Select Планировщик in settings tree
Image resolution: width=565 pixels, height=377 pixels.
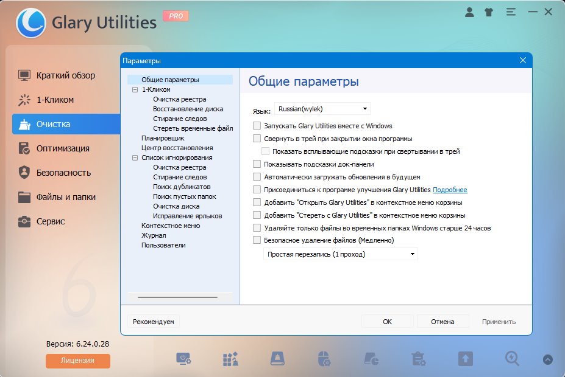click(163, 138)
